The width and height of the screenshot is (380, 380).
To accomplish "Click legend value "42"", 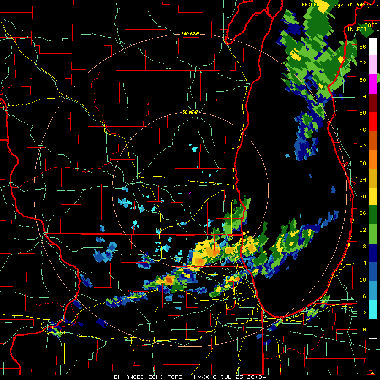I will pyautogui.click(x=363, y=147).
